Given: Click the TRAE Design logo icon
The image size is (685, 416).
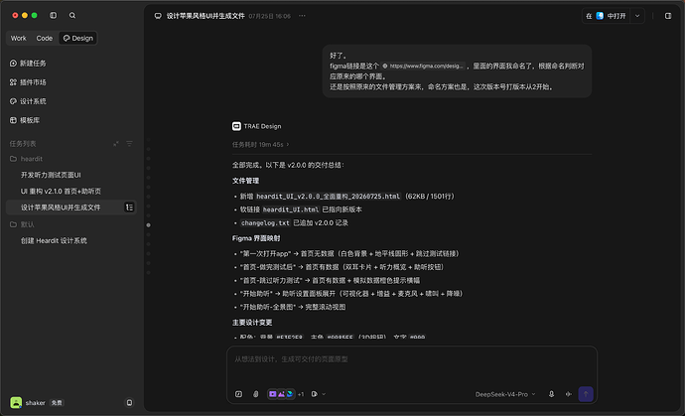Looking at the screenshot, I should tap(236, 126).
